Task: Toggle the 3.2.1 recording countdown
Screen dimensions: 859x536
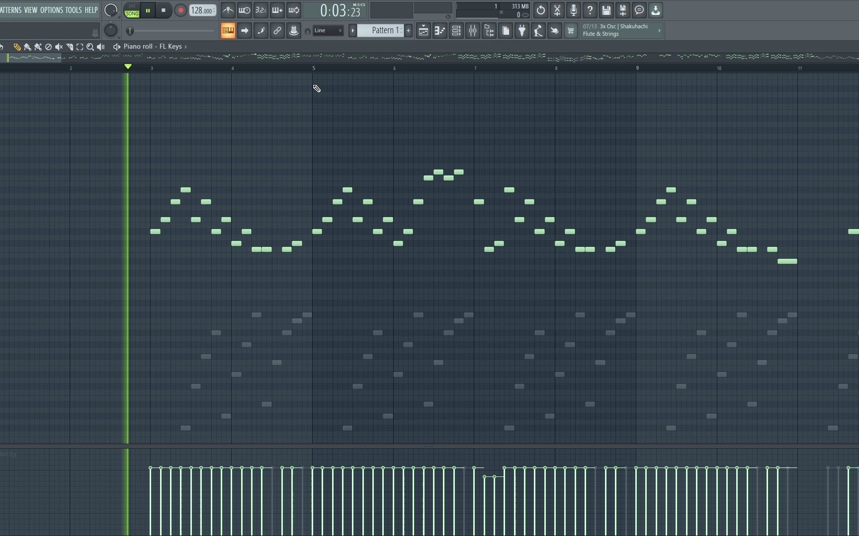Action: click(261, 10)
